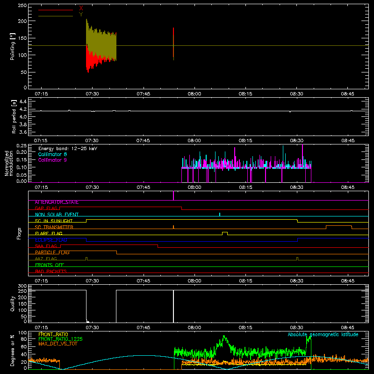Click the 08:30 tick under Quality plot

(x=296, y=328)
